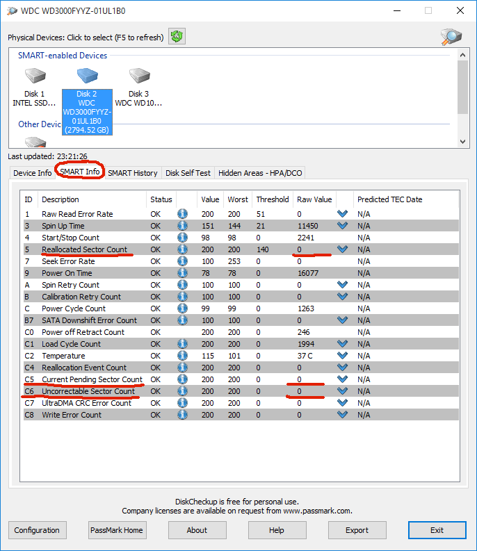Viewport: 477px width, 551px height.
Task: Expand chevron for Spin Retry Count row
Action: [x=342, y=285]
